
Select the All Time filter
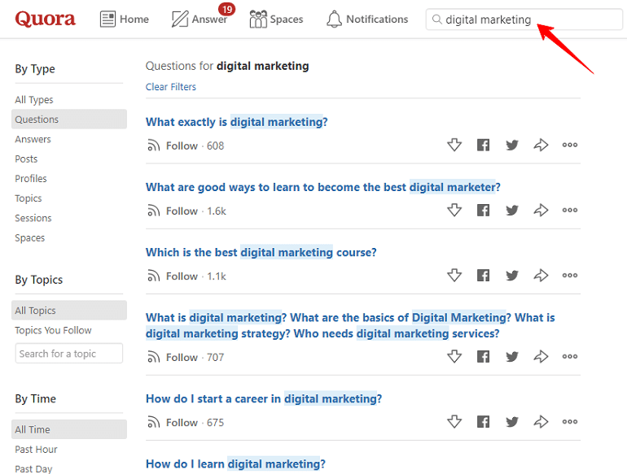[69, 429]
